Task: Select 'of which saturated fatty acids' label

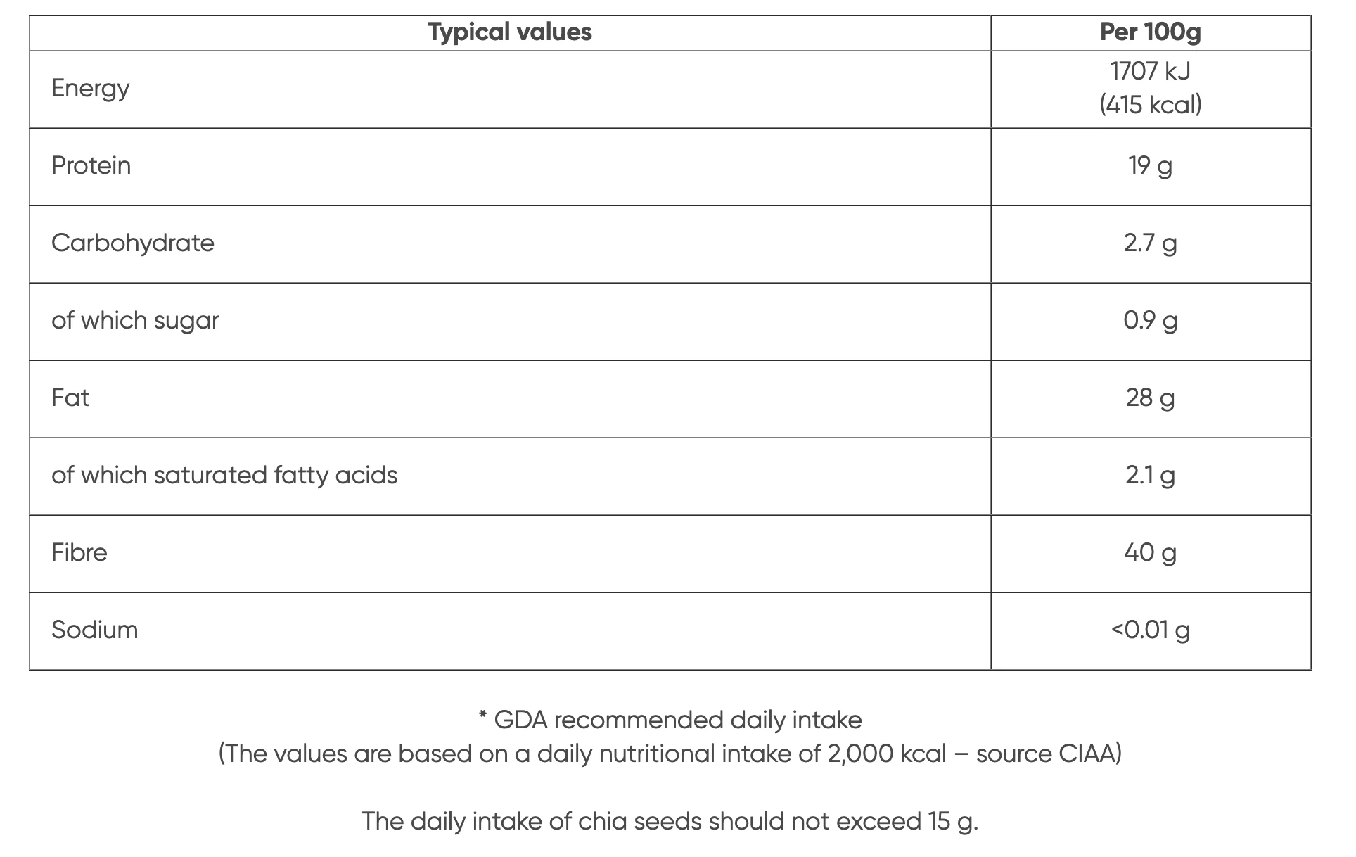Action: tap(224, 475)
